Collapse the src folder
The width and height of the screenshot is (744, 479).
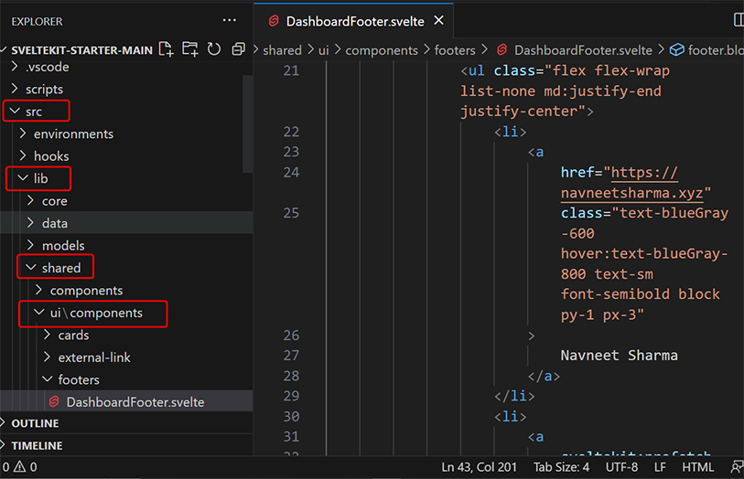click(x=34, y=112)
